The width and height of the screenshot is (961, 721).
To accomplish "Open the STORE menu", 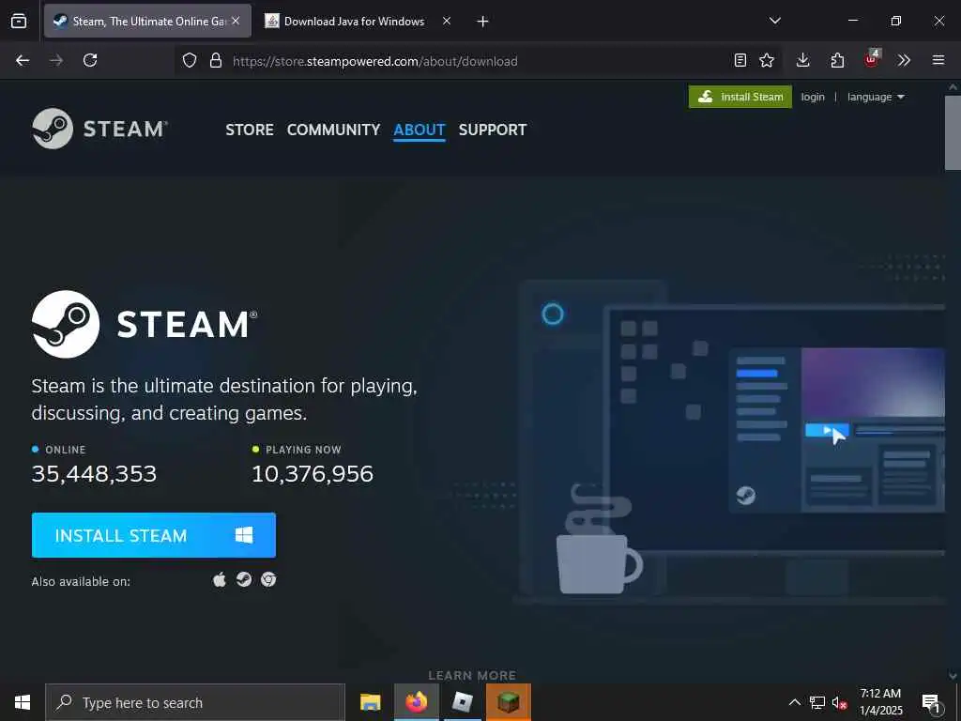I will 250,130.
